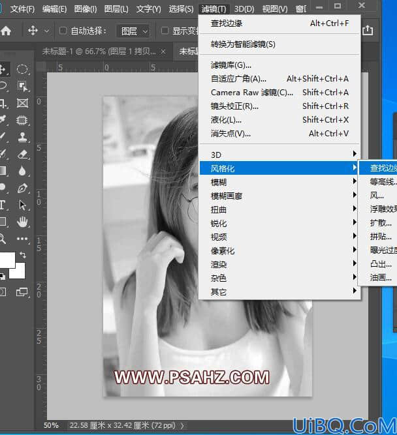Open 液化(L)... liquify filter

[279, 120]
